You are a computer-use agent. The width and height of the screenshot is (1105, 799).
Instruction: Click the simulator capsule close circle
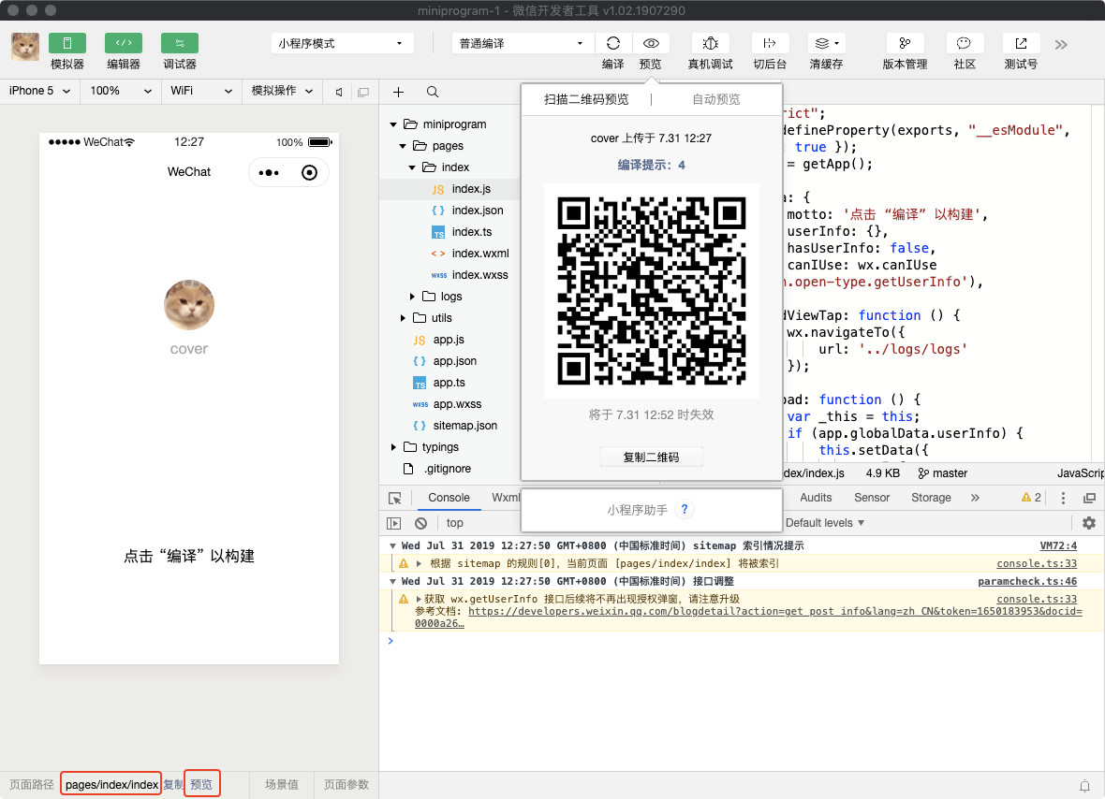309,172
